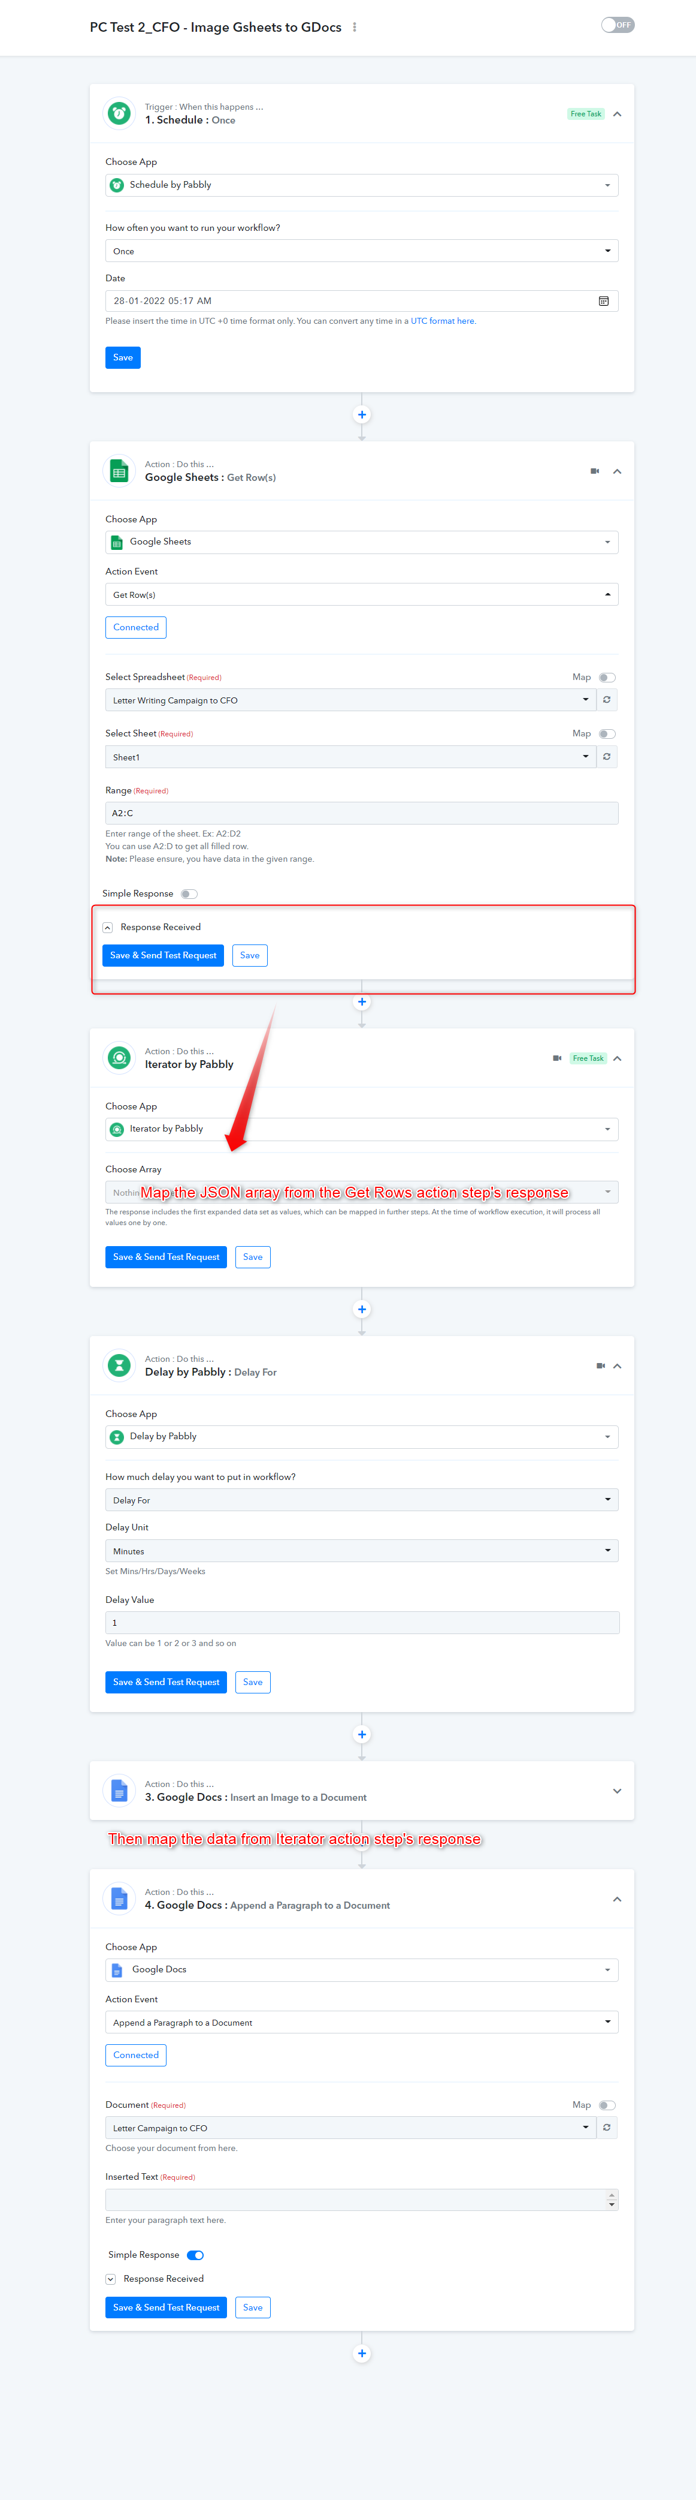The width and height of the screenshot is (696, 2500).
Task: Click the Append a Paragraph Google Docs icon
Action: tap(119, 1899)
